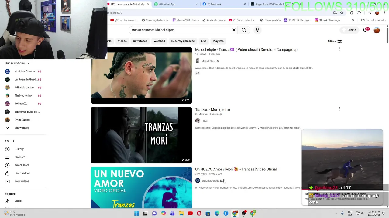Image resolution: width=389 pixels, height=218 pixels.
Task: Open Chrome extensions puzzle icon
Action: [x=359, y=13]
